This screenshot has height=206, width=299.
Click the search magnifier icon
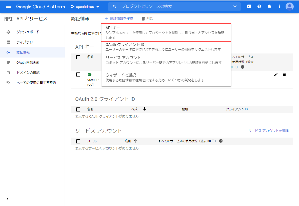pyautogui.click(x=114, y=7)
